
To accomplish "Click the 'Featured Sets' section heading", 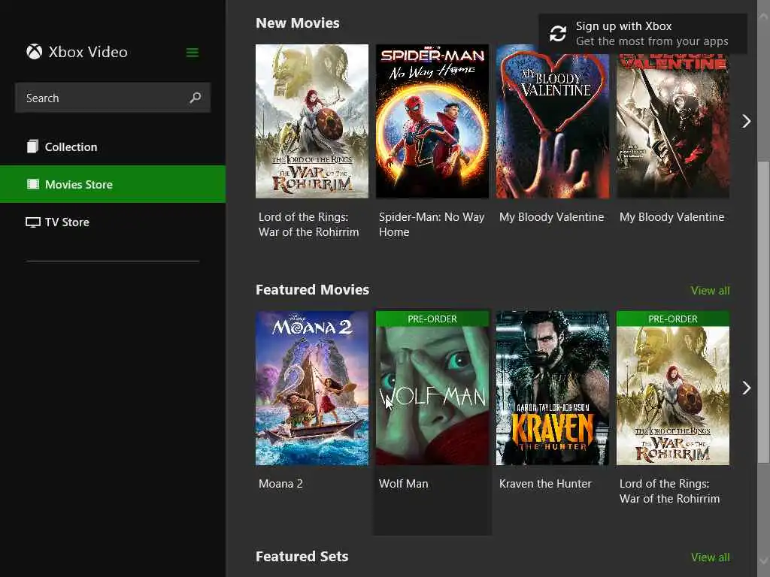I will point(302,557).
